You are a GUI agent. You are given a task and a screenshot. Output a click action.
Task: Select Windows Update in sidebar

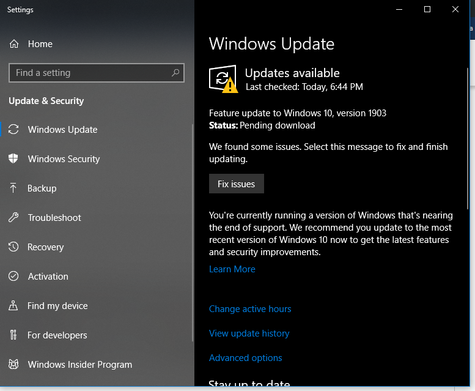pos(97,130)
